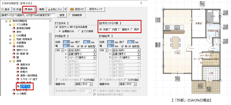Select 記号寸法 in the tree

tap(25, 87)
